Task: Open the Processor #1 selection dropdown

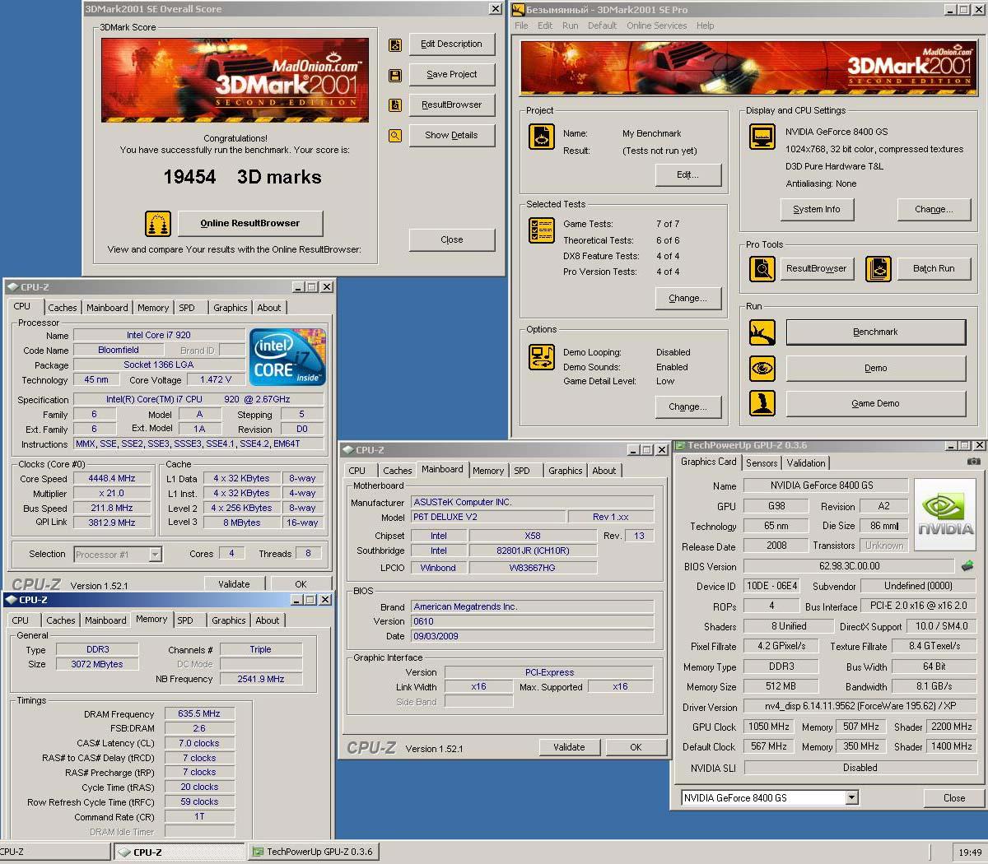Action: (x=155, y=555)
